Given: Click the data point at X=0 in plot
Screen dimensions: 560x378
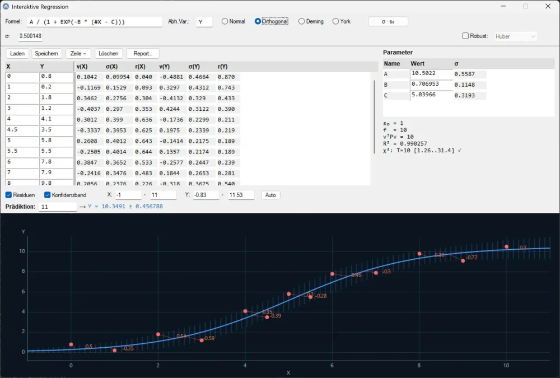Looking at the screenshot, I should (x=71, y=344).
